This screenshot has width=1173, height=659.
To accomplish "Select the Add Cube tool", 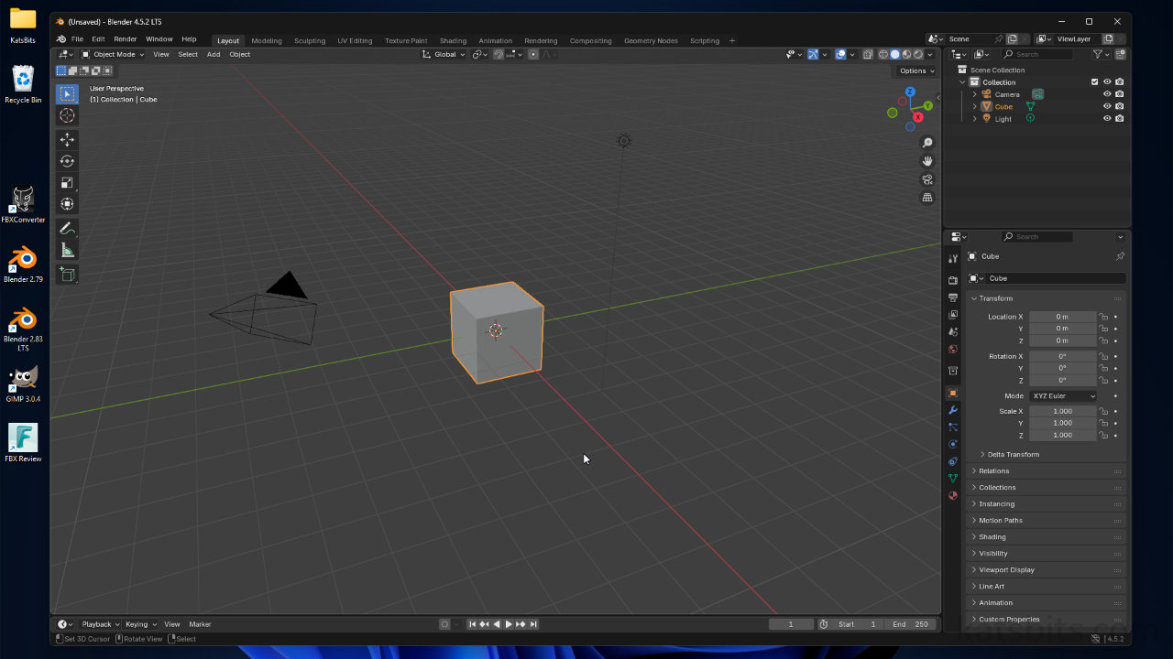I will click(x=67, y=274).
